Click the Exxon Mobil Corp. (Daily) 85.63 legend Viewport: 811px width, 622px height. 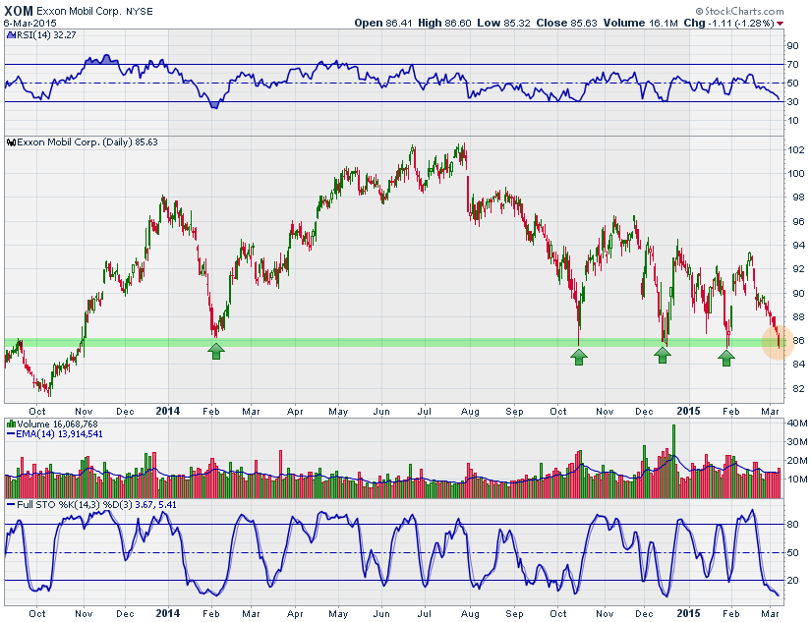pos(87,142)
